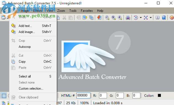Click the Cut menu entry
The width and height of the screenshot is (174, 105).
pos(33,56)
